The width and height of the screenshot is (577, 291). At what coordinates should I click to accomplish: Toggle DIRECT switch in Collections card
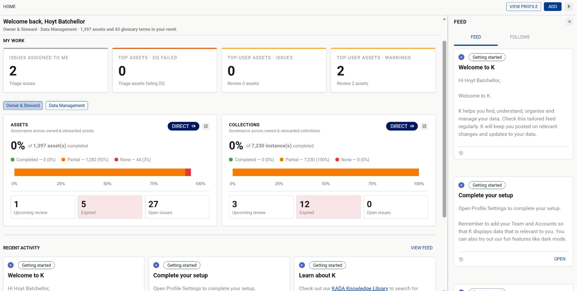click(x=402, y=126)
